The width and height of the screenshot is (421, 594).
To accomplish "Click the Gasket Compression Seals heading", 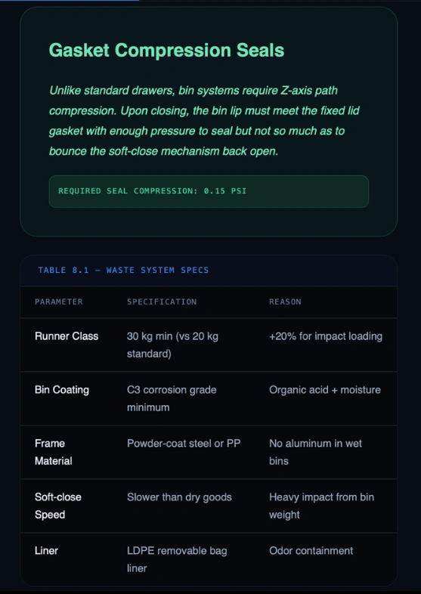I will coord(166,50).
